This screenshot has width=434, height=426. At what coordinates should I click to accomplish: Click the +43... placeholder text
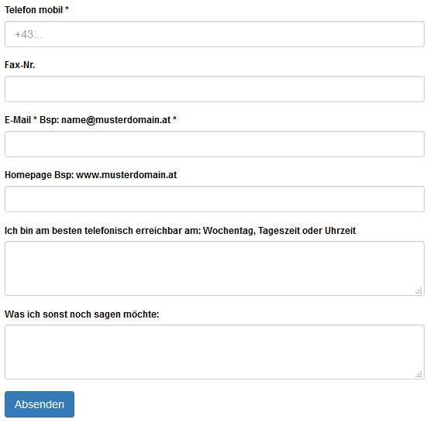[x=29, y=35]
